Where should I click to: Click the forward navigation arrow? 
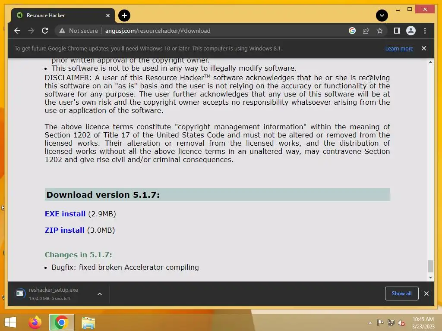[x=31, y=31]
